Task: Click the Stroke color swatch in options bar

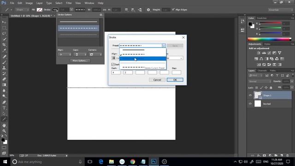Action: tap(55, 10)
